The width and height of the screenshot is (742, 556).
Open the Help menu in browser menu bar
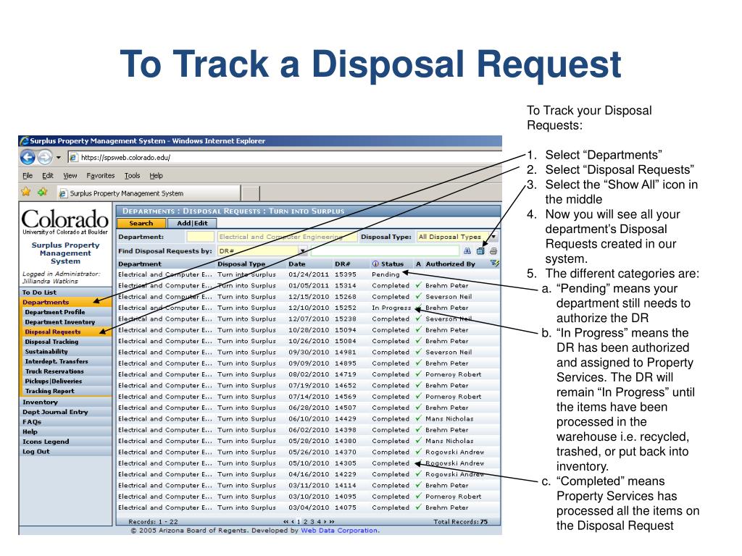(x=157, y=175)
